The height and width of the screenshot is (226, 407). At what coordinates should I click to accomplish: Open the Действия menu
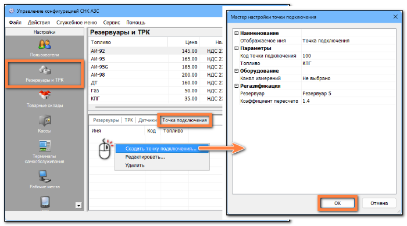pyautogui.click(x=39, y=23)
